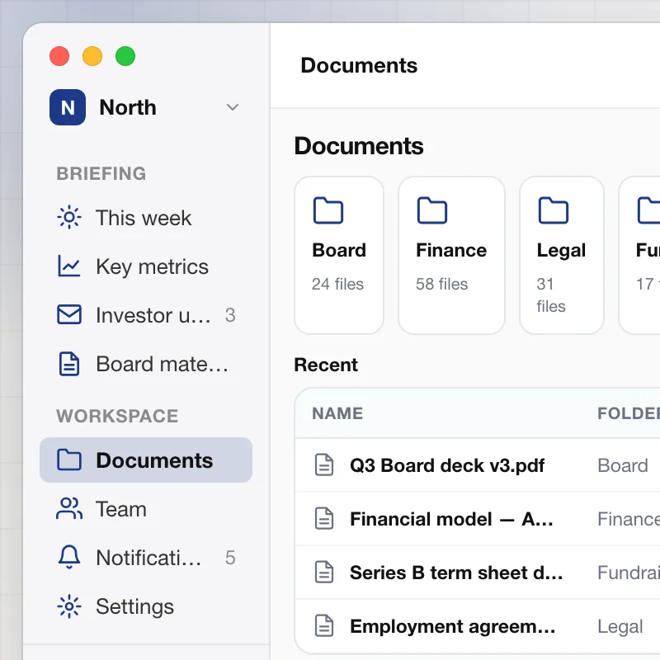Open Settings from the sidebar
The width and height of the screenshot is (660, 660).
(x=146, y=606)
